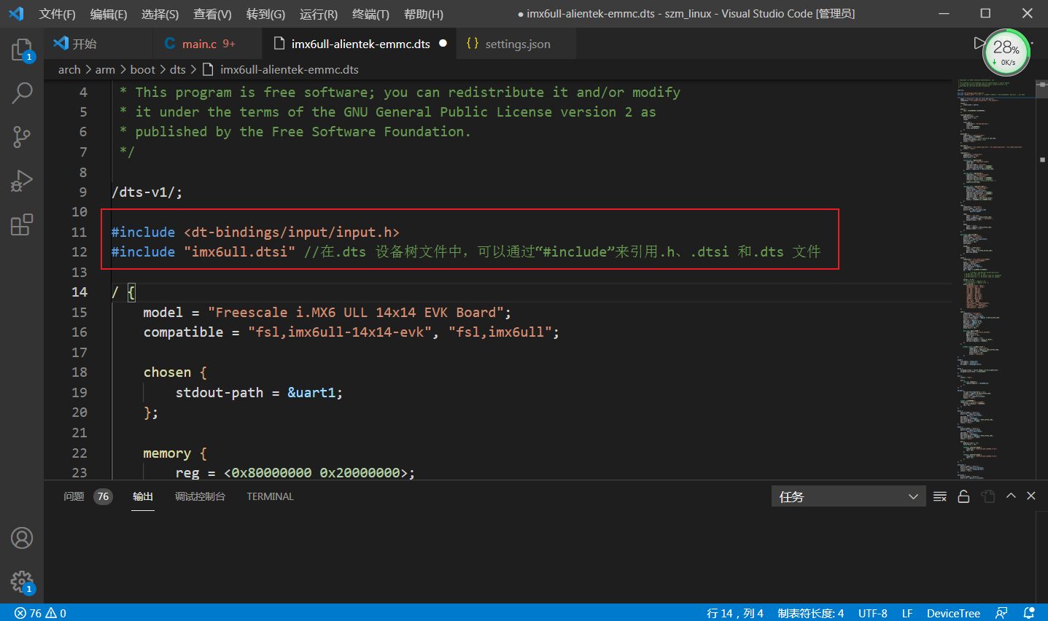Viewport: 1048px width, 621px height.
Task: Open the feedback icon in status bar
Action: 1002,613
